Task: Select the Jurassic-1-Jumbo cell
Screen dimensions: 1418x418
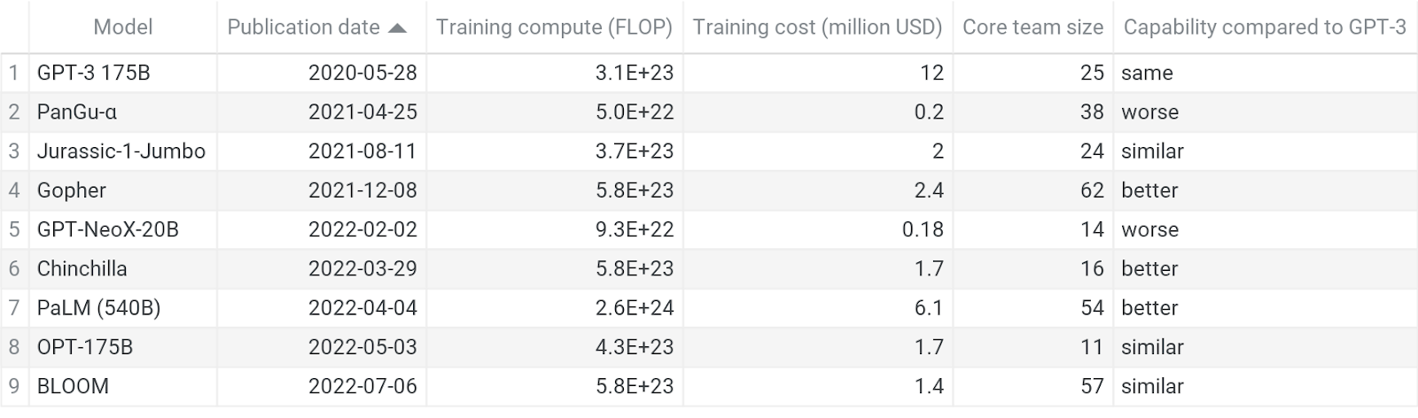Action: click(x=121, y=151)
